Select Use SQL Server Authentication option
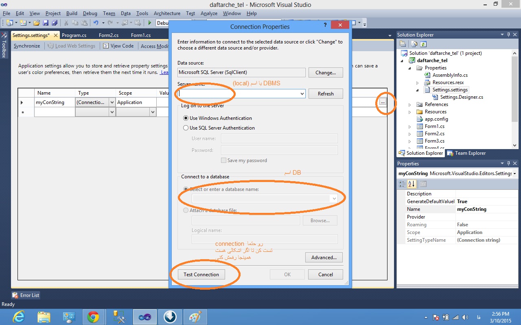The image size is (521, 325). (186, 128)
